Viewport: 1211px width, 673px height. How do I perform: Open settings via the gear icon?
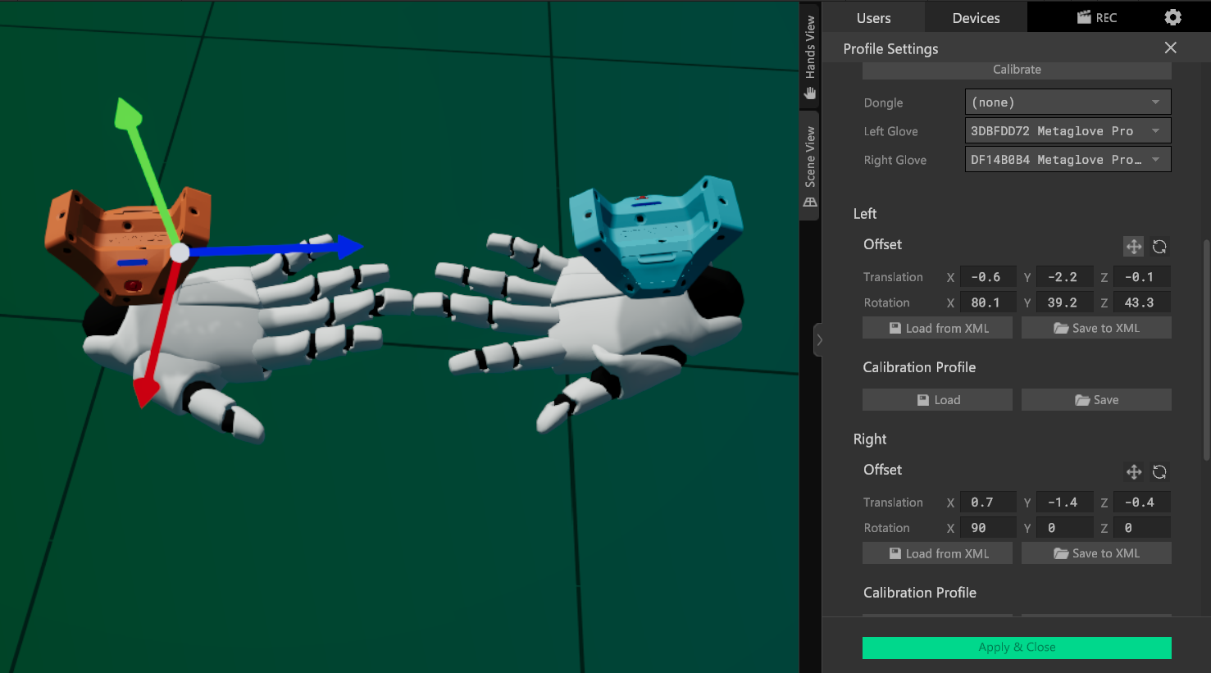tap(1172, 17)
